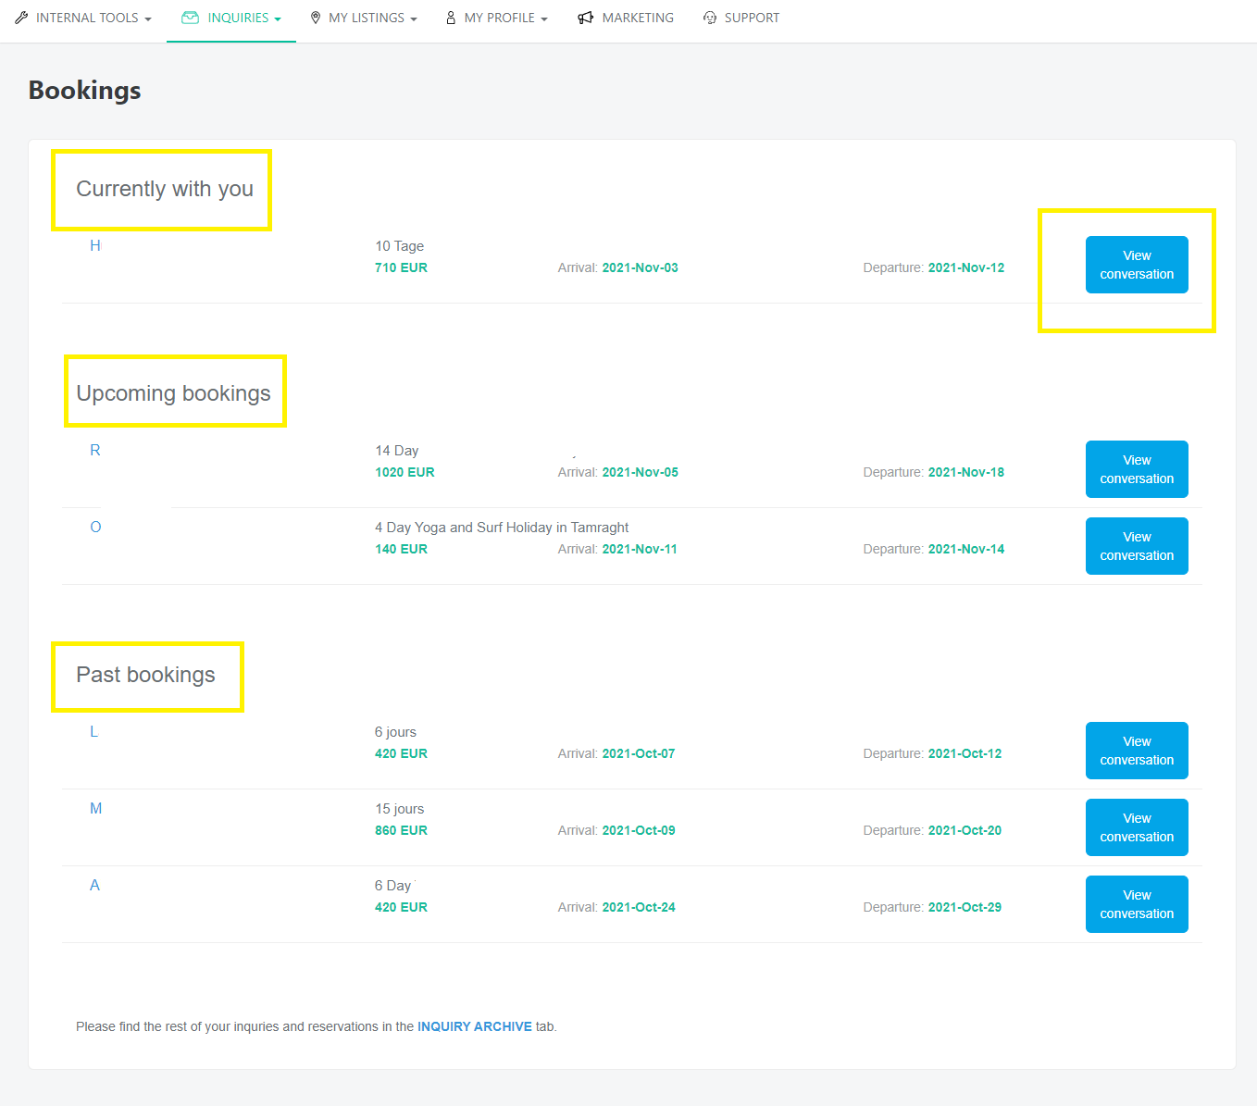This screenshot has height=1106, width=1257.
Task: Click the headset icon next to SUPPORT
Action: [710, 17]
